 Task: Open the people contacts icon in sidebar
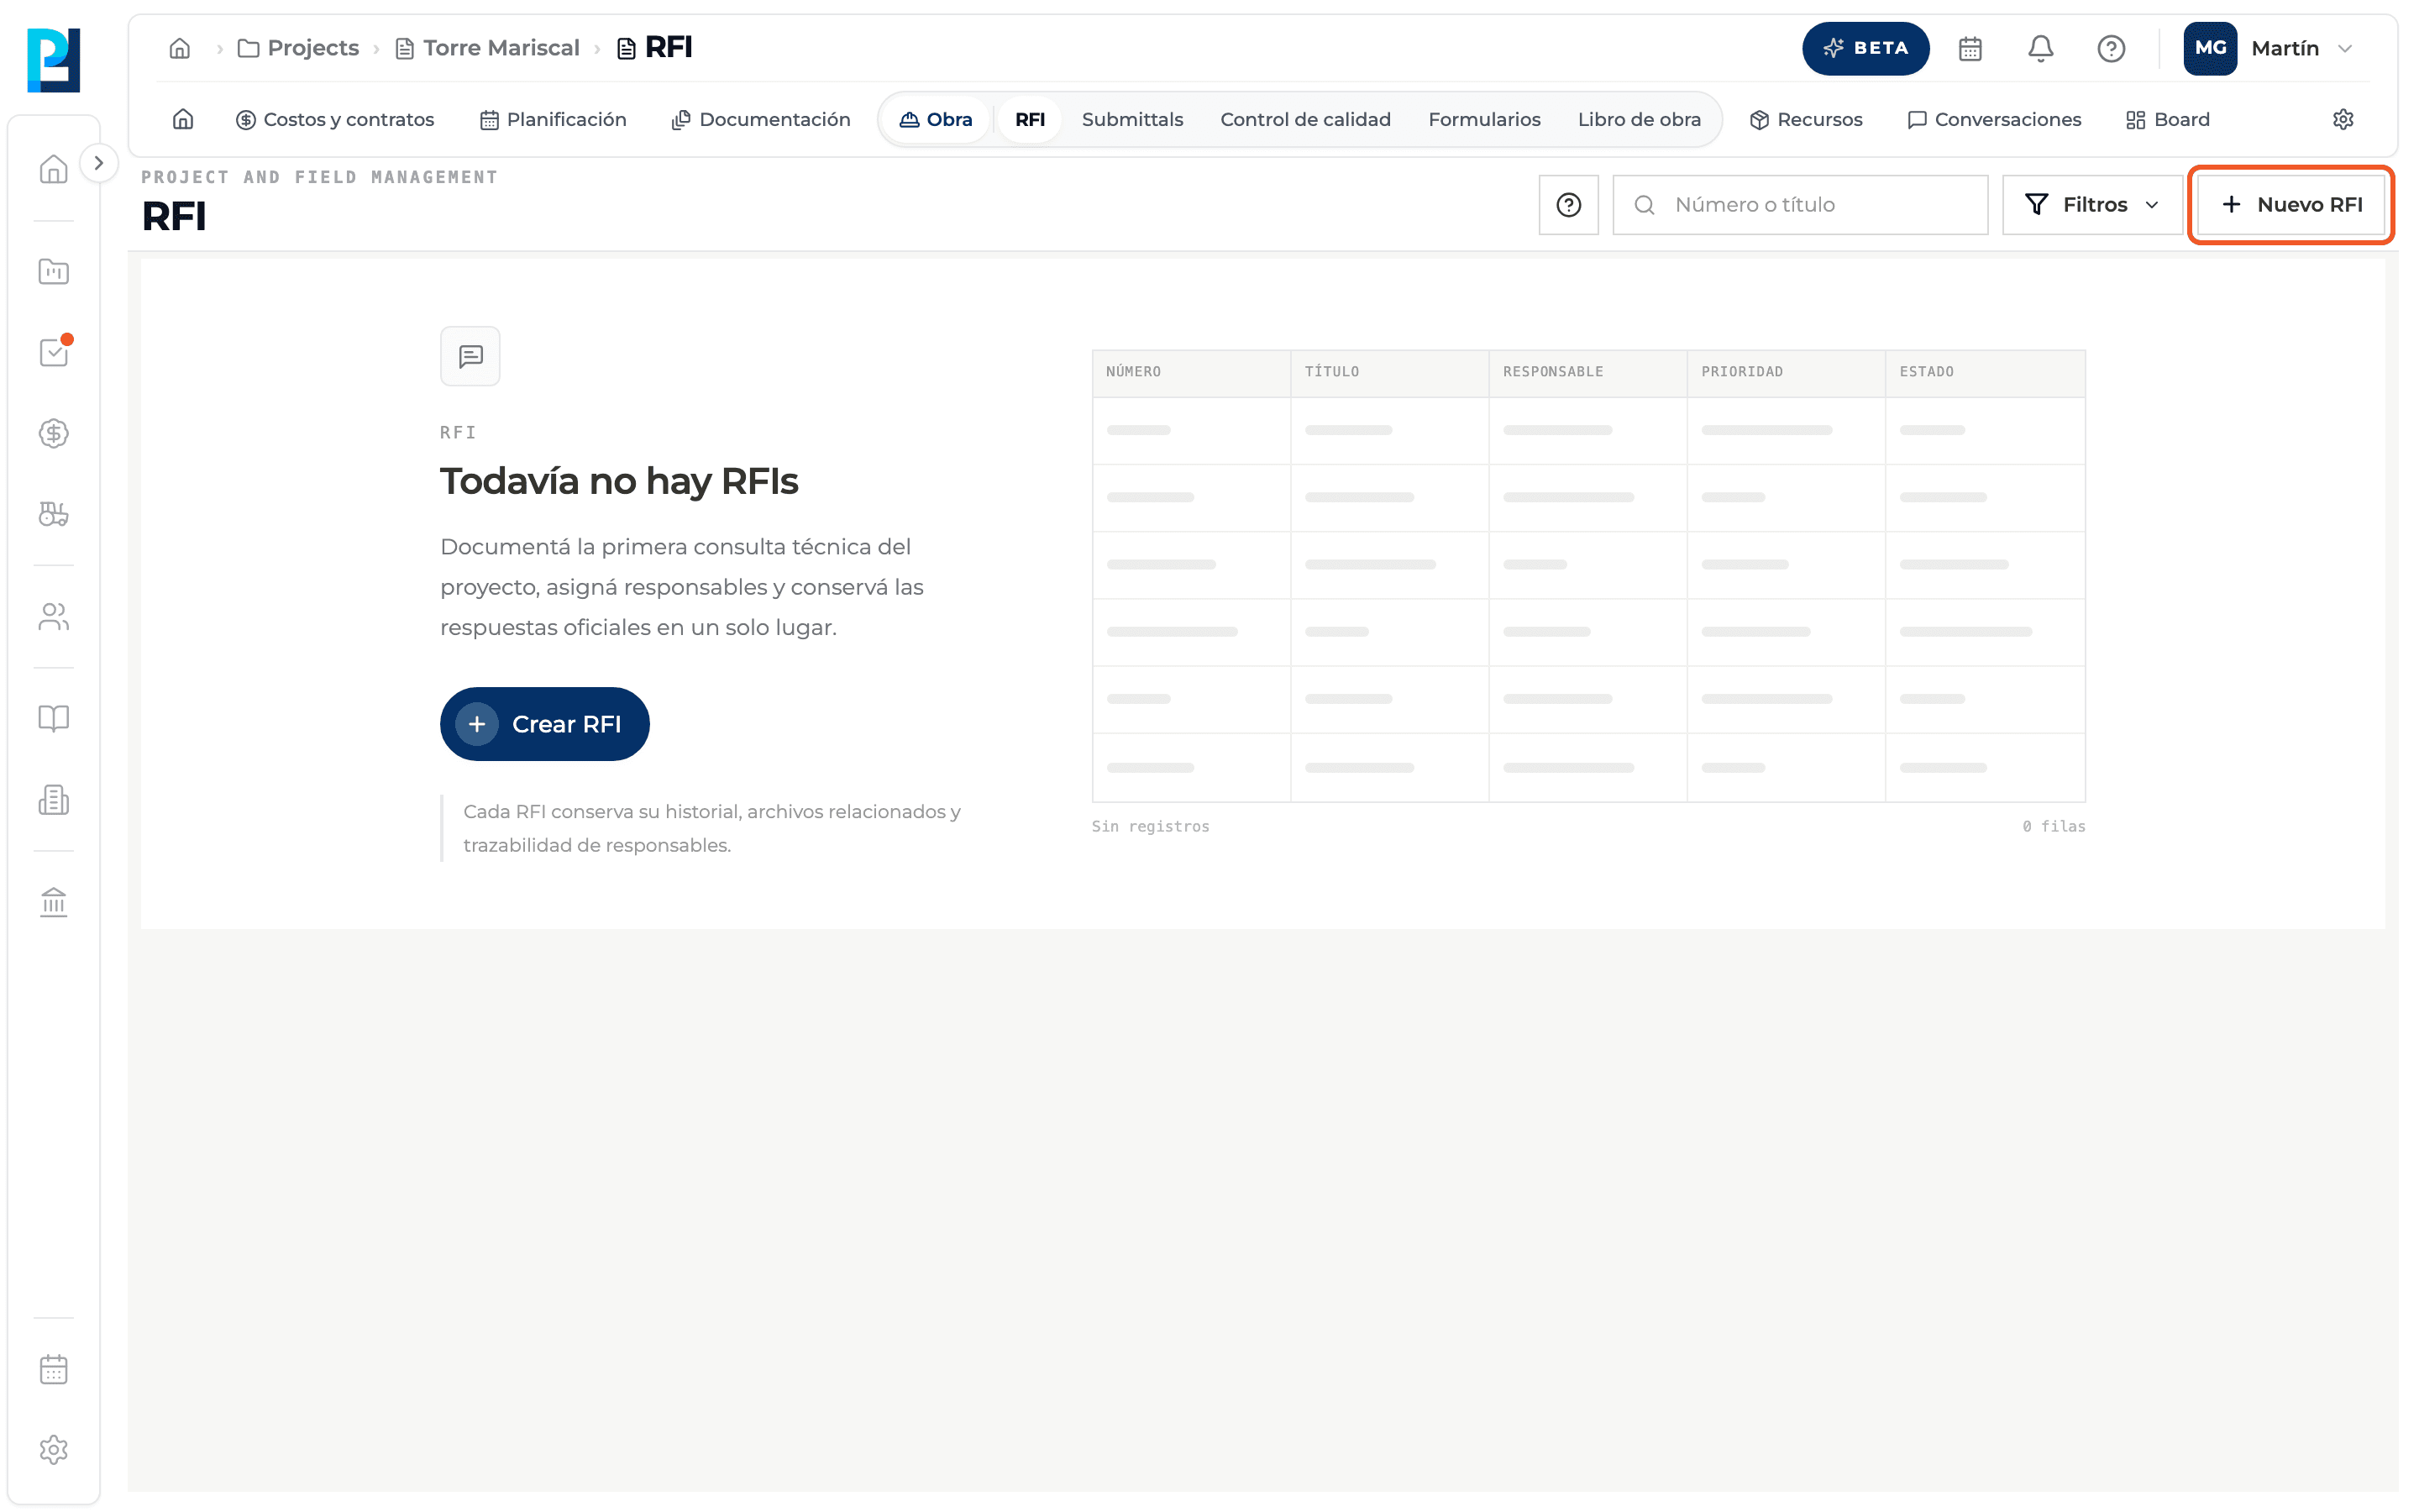pyautogui.click(x=53, y=616)
